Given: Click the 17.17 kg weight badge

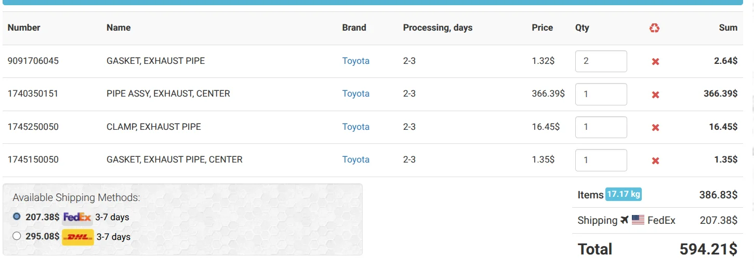Looking at the screenshot, I should (x=624, y=194).
